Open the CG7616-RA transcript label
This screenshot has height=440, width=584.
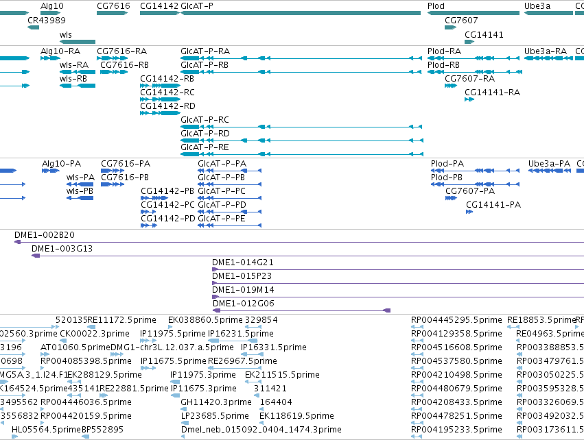point(121,51)
